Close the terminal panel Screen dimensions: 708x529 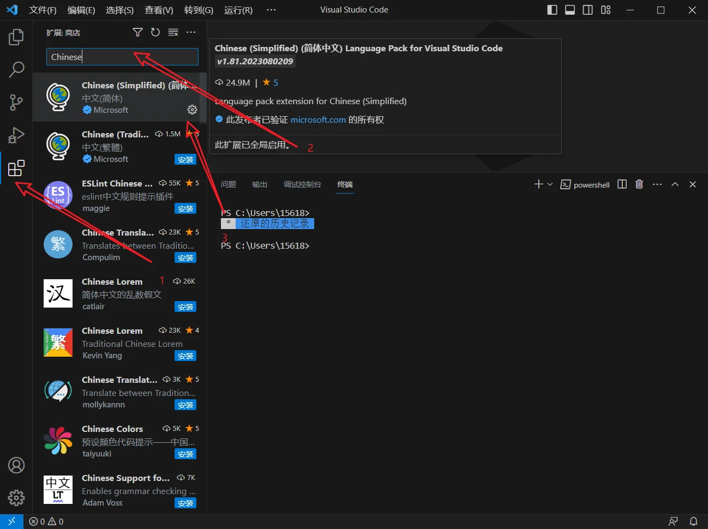(x=693, y=184)
